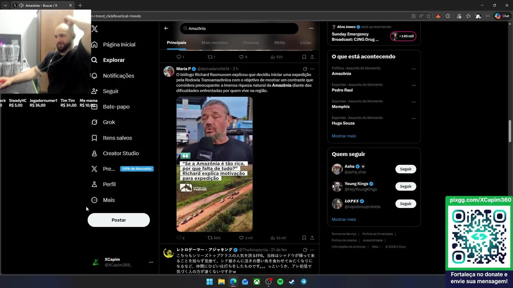Click Grok explain icon on Maria P's post

(x=305, y=69)
